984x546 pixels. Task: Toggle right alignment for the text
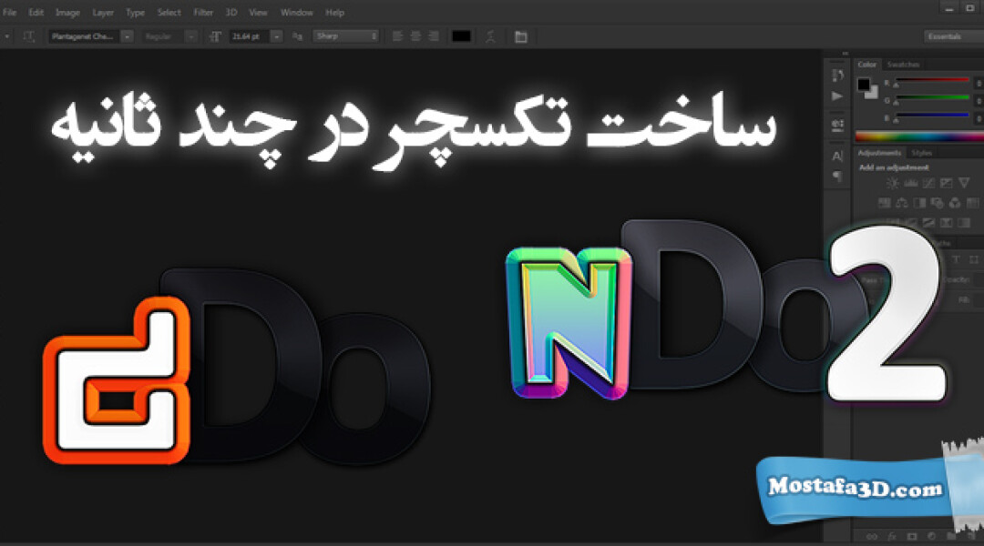[436, 36]
